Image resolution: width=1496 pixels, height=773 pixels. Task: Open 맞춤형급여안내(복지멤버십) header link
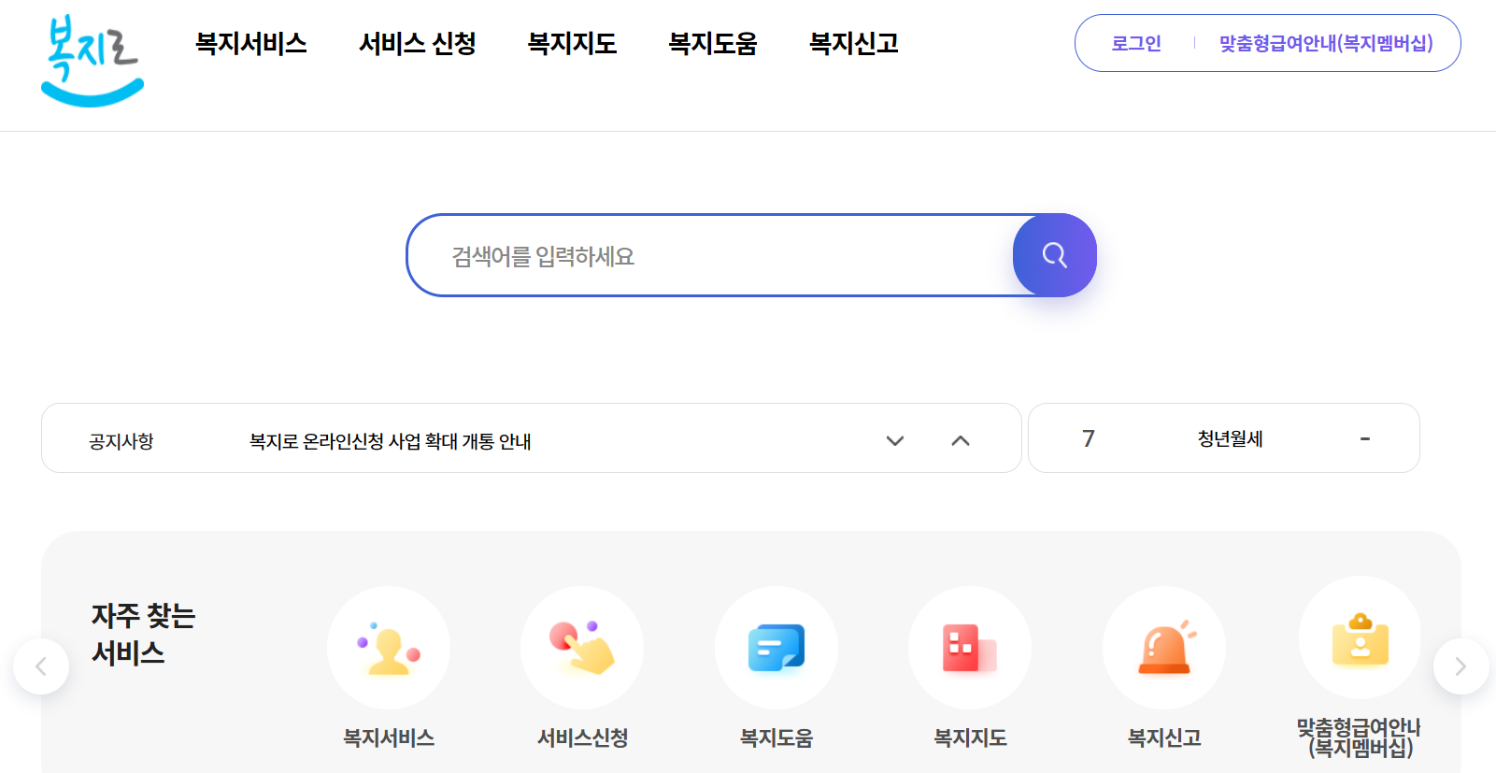[1326, 43]
